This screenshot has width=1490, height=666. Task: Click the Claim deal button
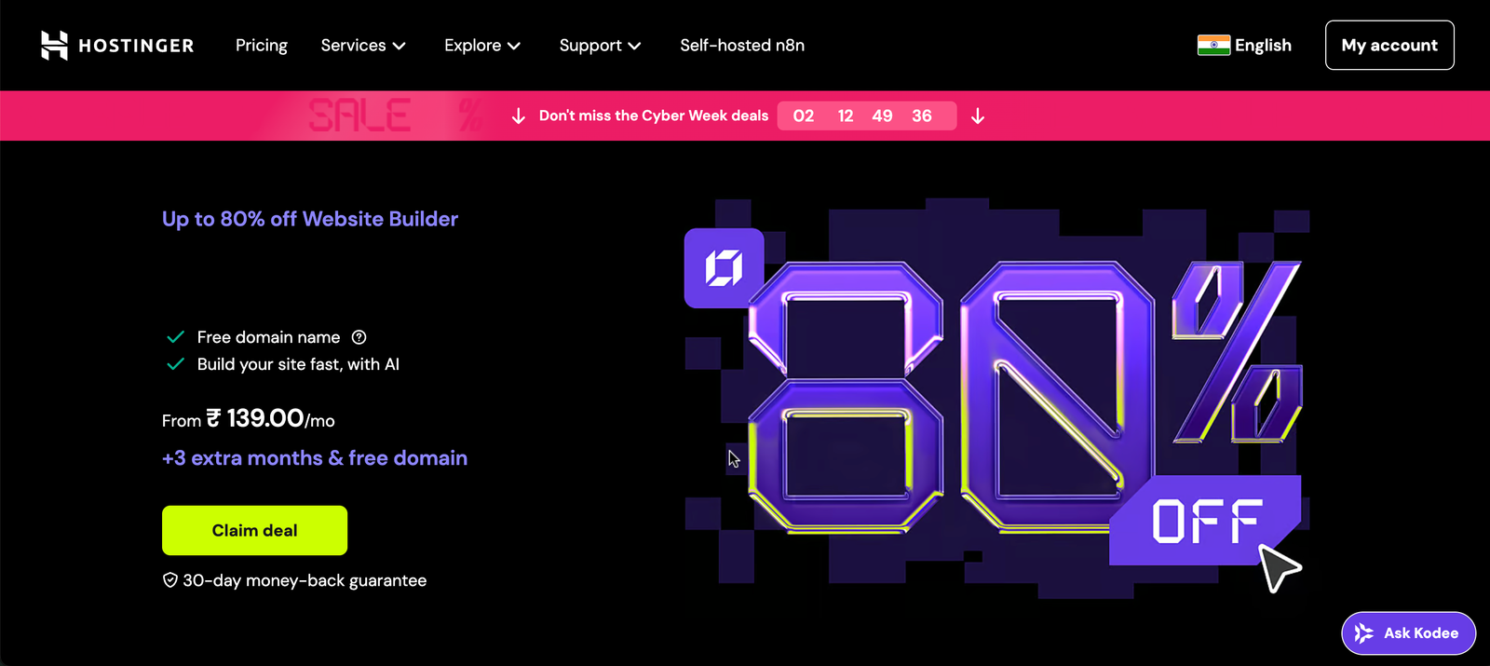pyautogui.click(x=254, y=530)
